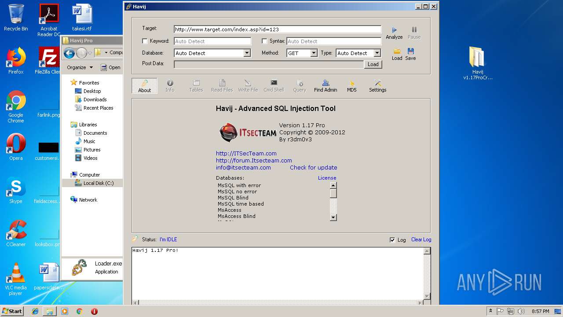Open the Tables tab
The height and width of the screenshot is (317, 563).
click(196, 86)
